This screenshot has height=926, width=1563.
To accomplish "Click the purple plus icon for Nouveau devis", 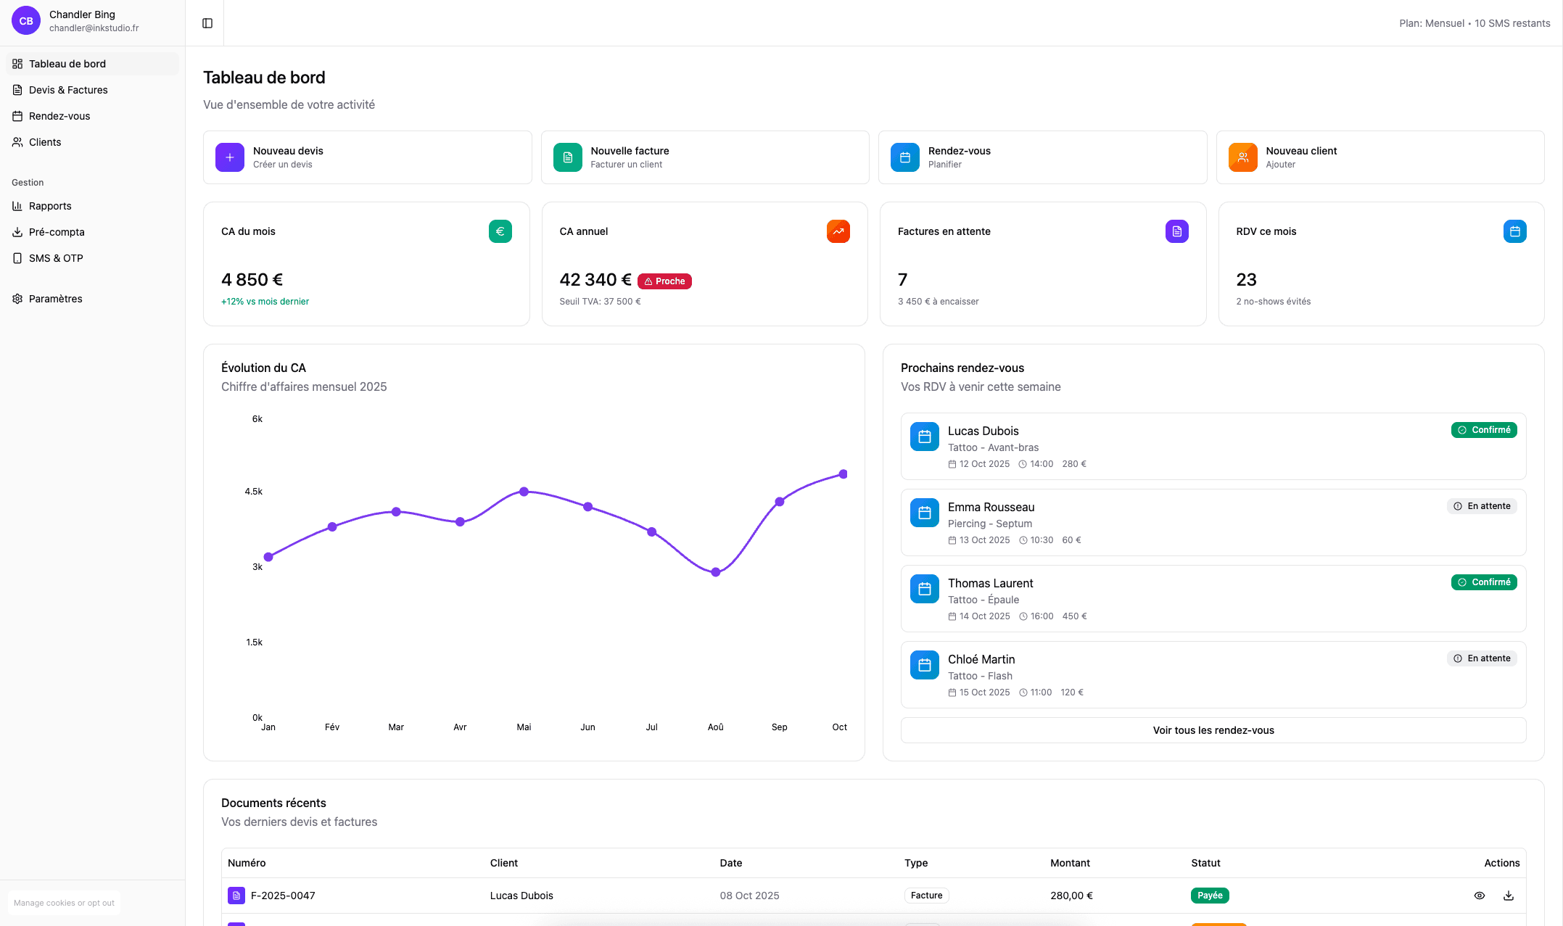I will [x=229, y=157].
